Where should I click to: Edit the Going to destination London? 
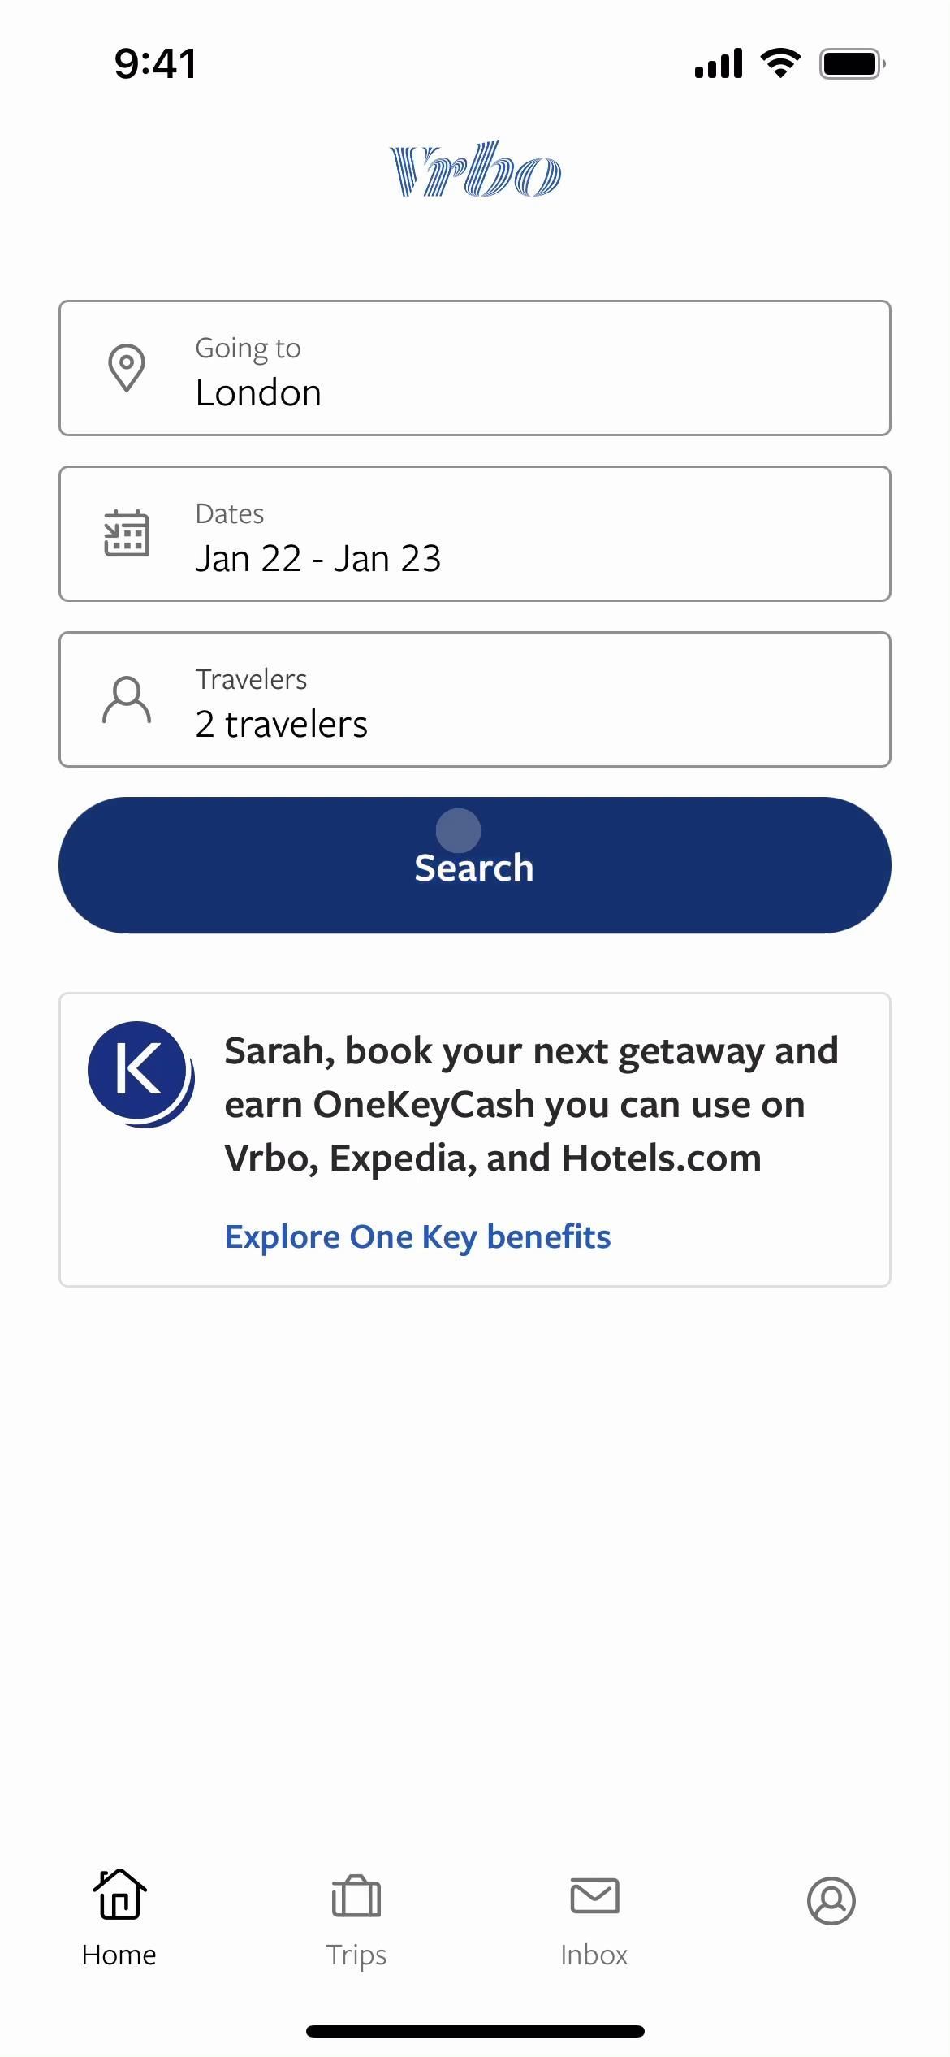click(x=475, y=368)
